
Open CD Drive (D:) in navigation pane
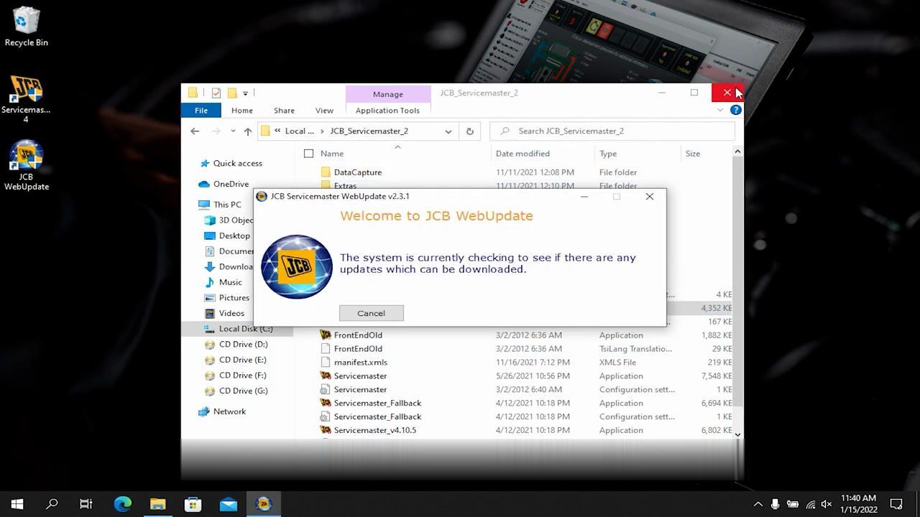(243, 345)
